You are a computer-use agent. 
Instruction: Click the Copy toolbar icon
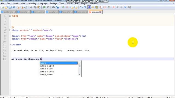coord(35,7)
